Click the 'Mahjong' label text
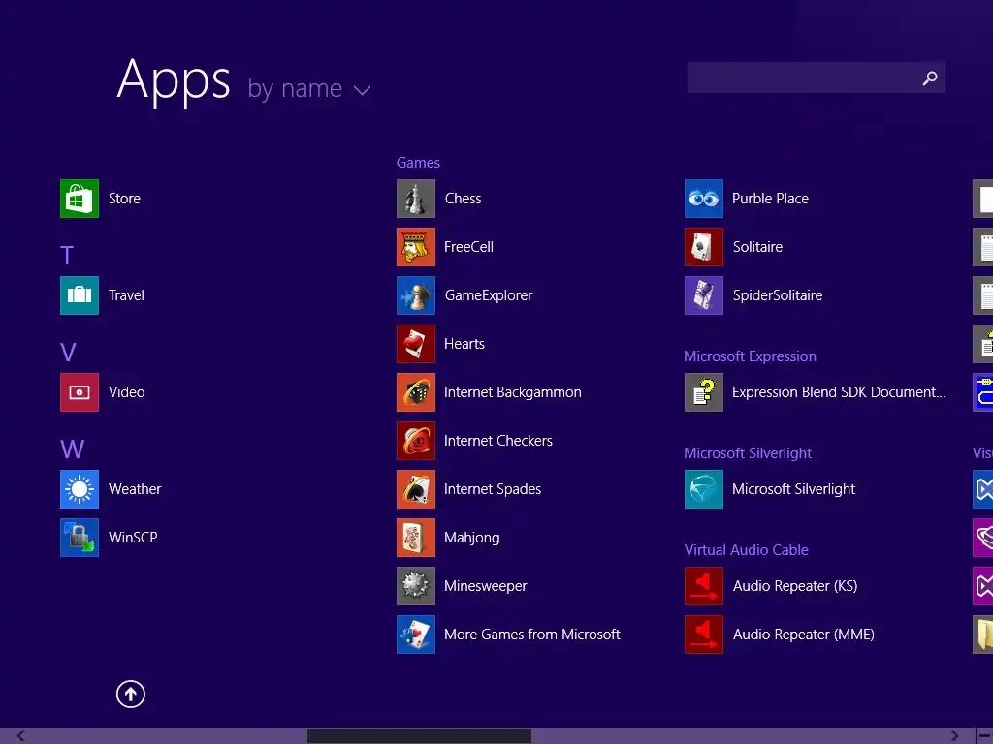 pyautogui.click(x=472, y=538)
